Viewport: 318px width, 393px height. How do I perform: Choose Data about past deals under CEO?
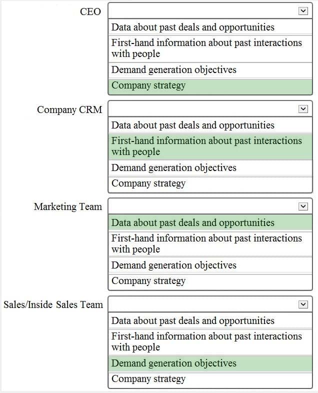tap(210, 27)
